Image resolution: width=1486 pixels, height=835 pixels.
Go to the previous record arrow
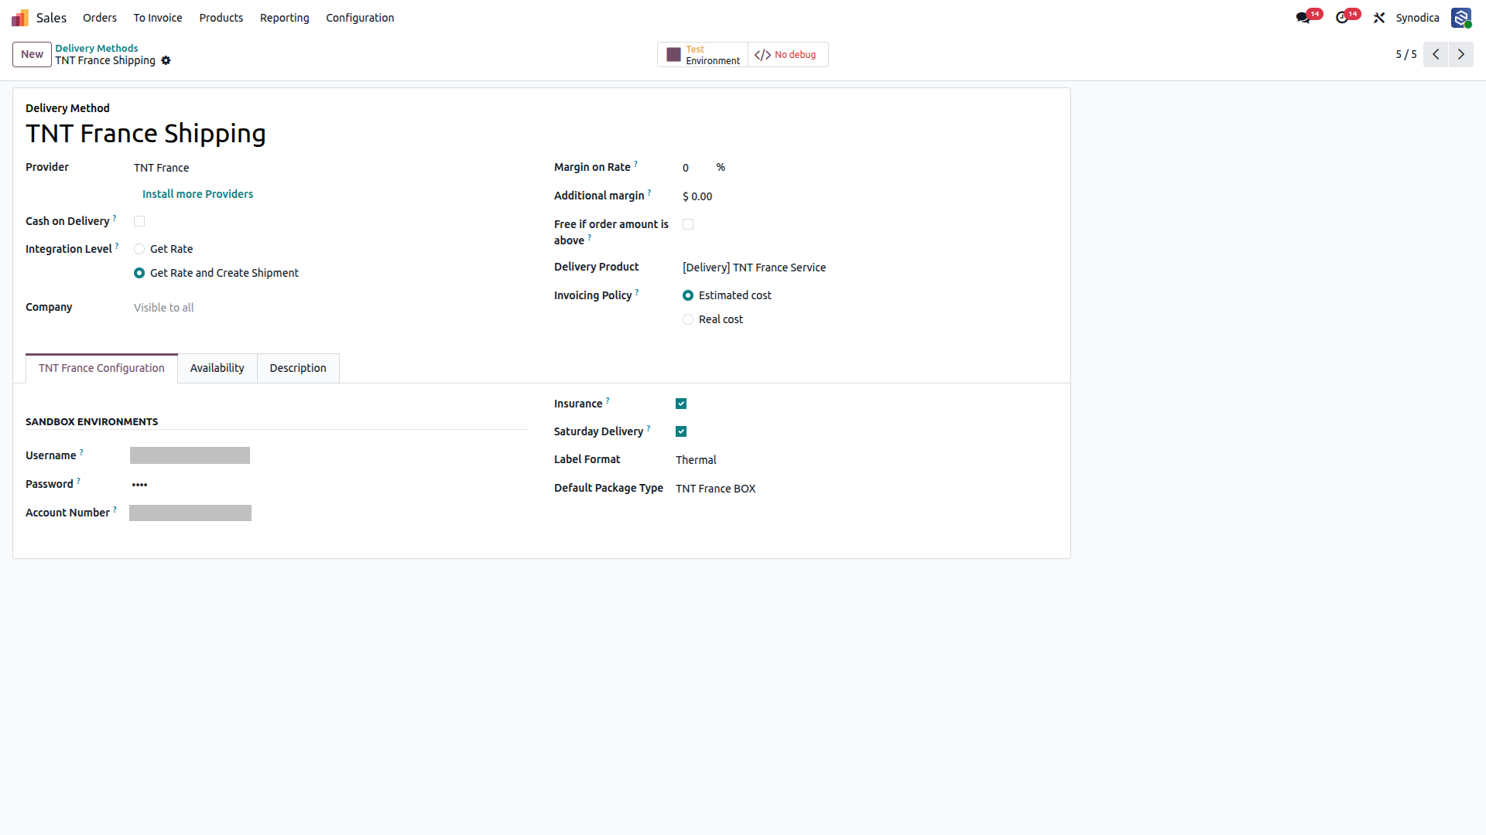[1436, 54]
